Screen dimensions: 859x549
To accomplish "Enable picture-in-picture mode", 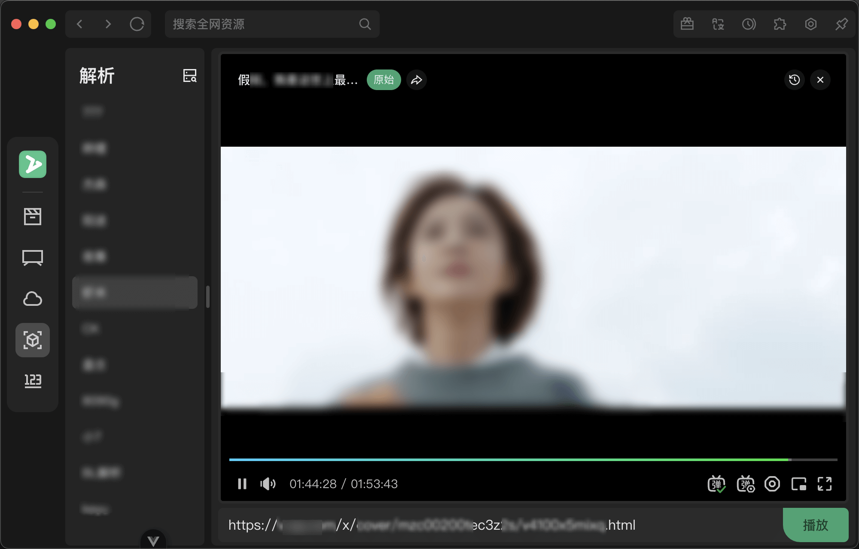I will click(x=799, y=484).
